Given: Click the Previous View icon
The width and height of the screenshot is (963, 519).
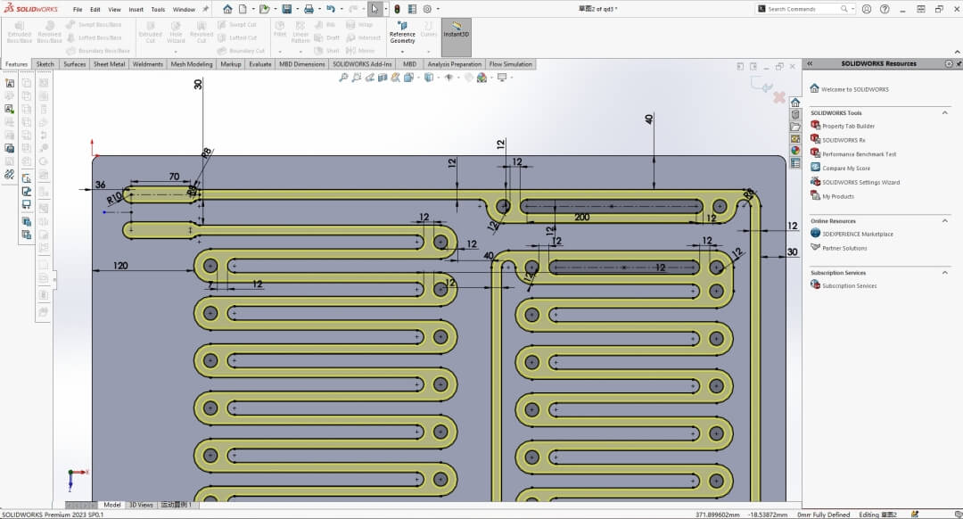Looking at the screenshot, I should click(370, 78).
